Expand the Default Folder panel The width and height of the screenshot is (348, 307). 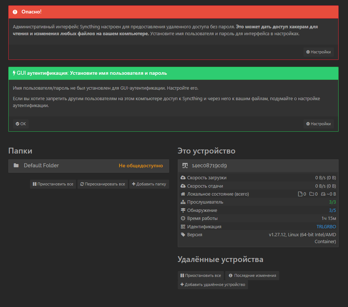click(x=89, y=166)
